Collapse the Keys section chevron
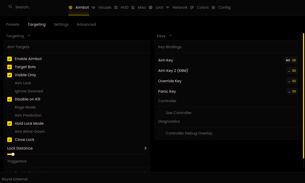The height and width of the screenshot is (183, 305). click(x=171, y=36)
